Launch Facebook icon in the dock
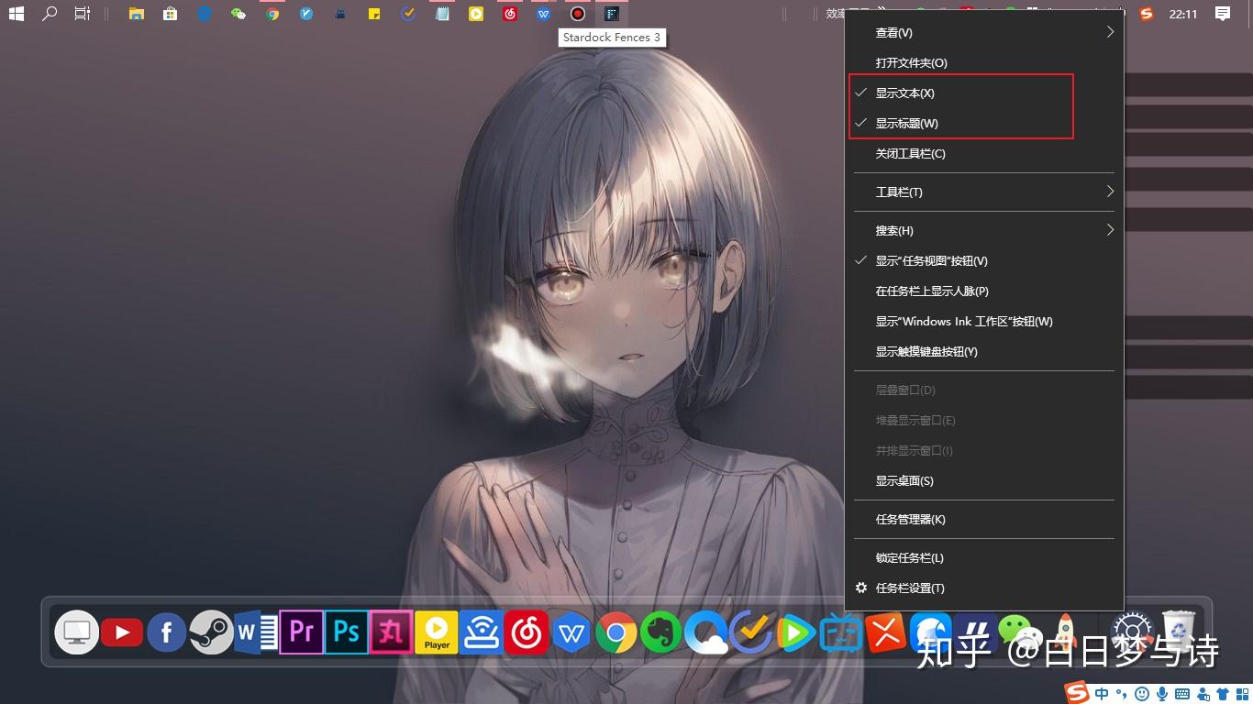Image resolution: width=1253 pixels, height=704 pixels. tap(167, 632)
